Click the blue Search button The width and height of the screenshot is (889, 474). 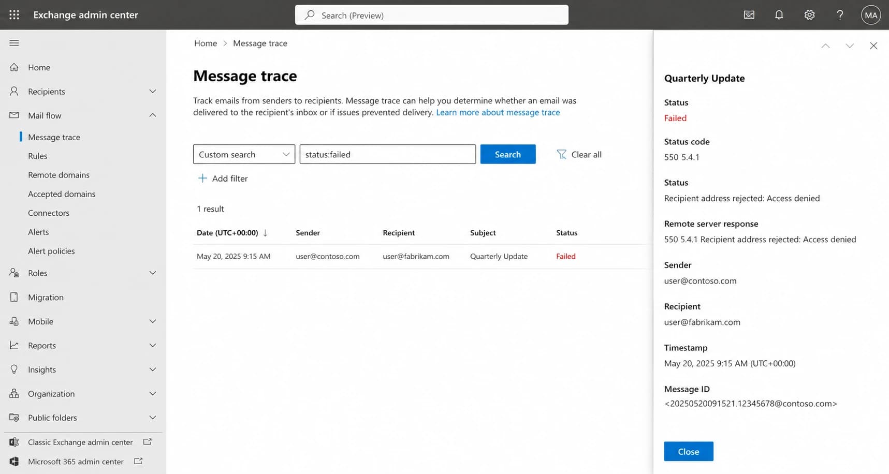[508, 154]
